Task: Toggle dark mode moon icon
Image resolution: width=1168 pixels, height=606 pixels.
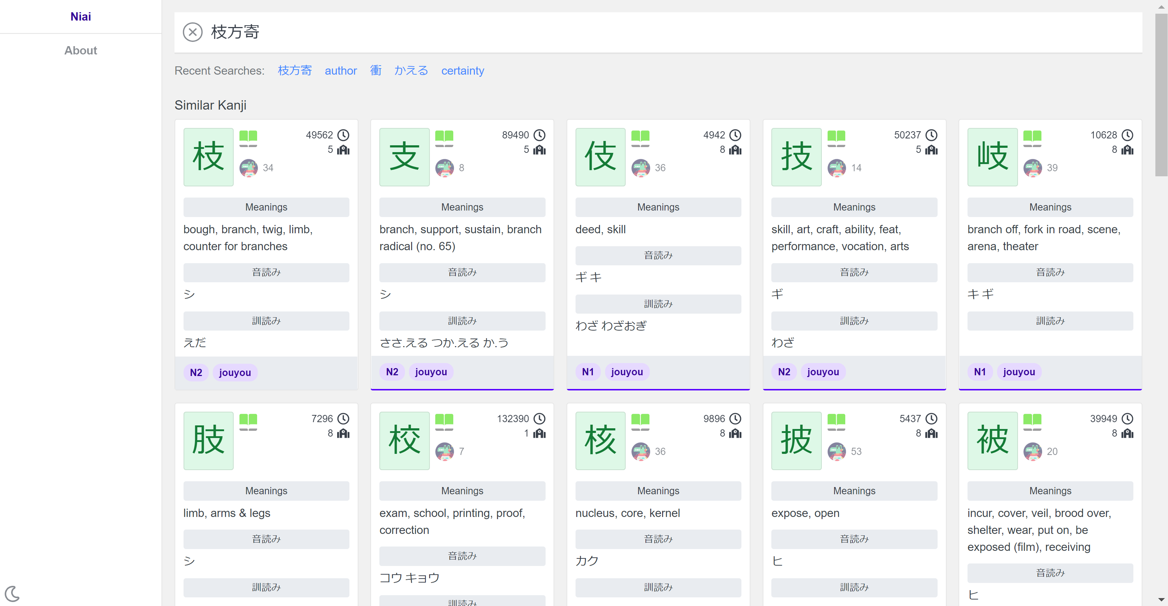Action: 12,593
